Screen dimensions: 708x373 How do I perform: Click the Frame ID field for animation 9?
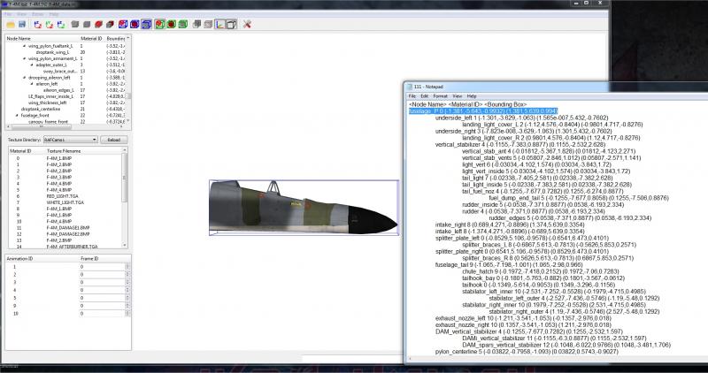click(x=102, y=306)
